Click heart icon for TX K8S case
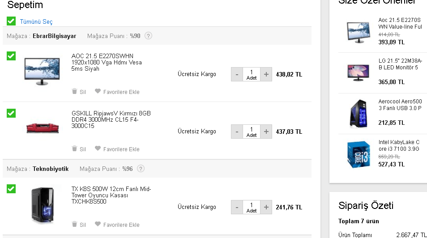 tap(98, 225)
